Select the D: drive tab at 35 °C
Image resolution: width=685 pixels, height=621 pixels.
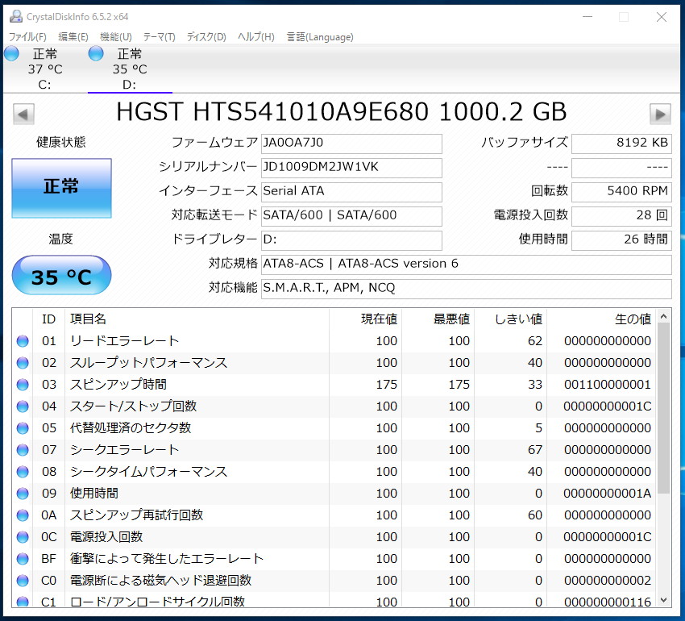point(130,69)
